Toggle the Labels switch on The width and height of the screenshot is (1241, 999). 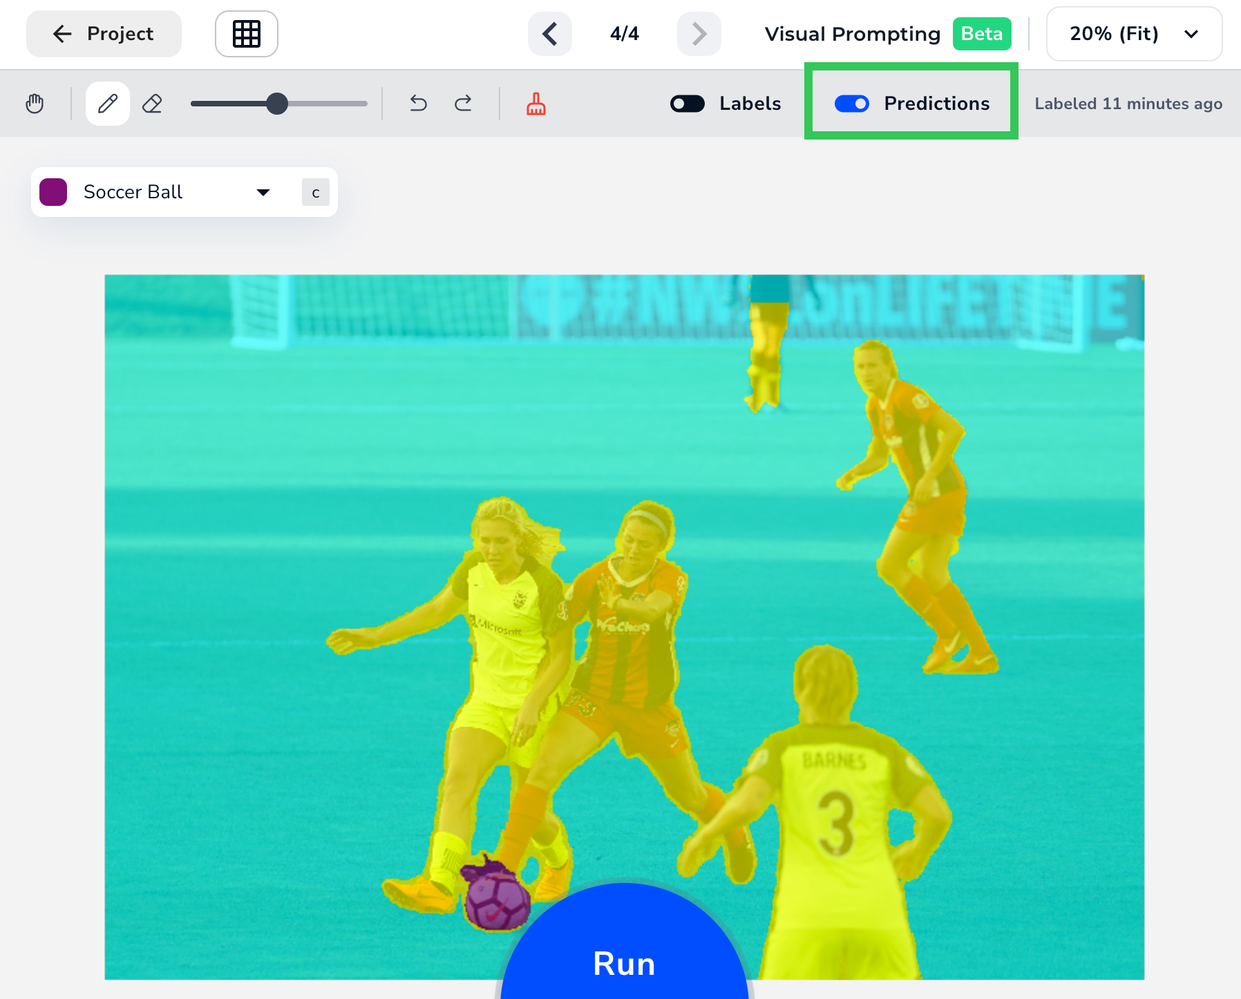click(688, 104)
